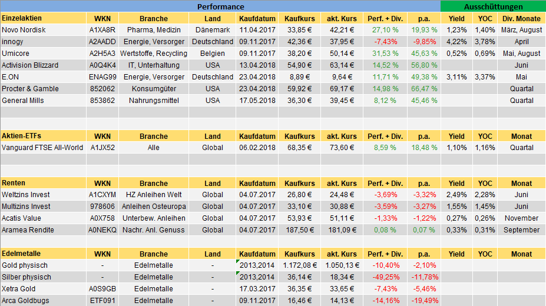Viewport: 546px width, 306px height.
Task: Click the Xetra Gold cell
Action: click(x=44, y=289)
